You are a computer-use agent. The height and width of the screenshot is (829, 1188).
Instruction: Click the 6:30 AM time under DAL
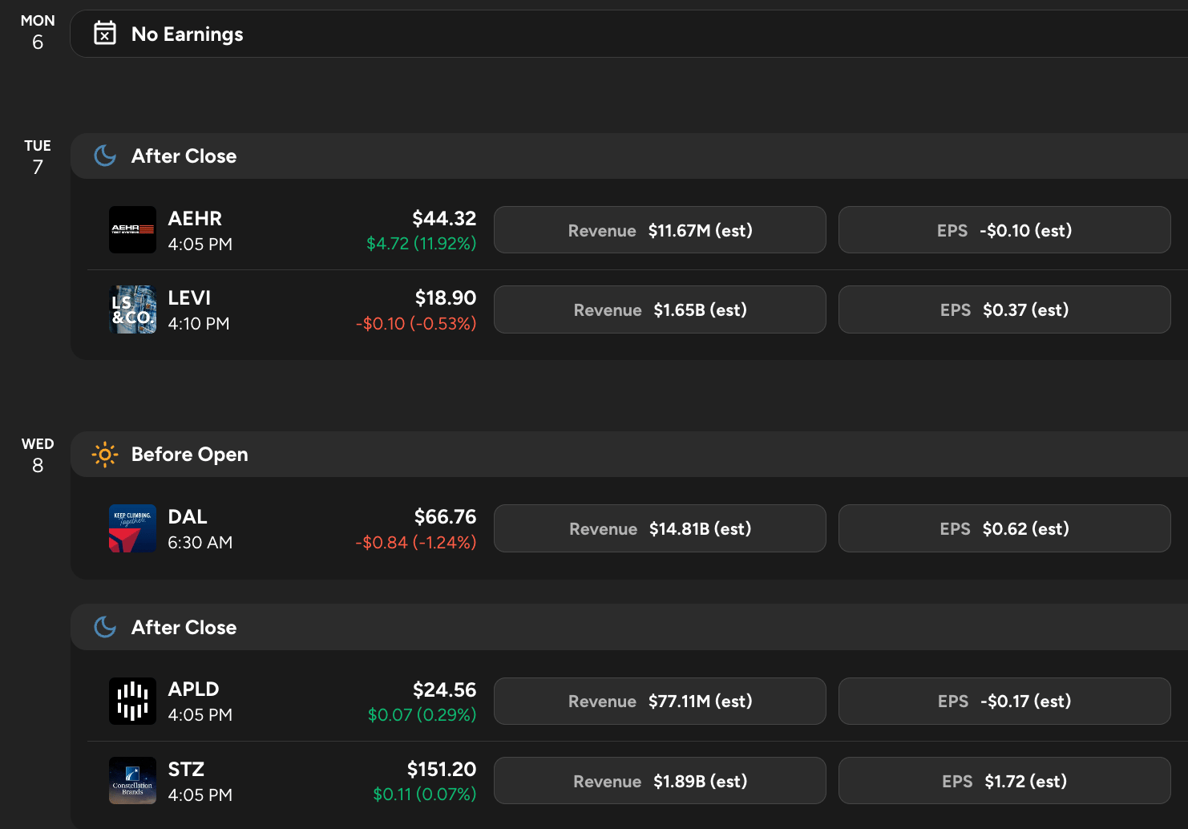(200, 542)
